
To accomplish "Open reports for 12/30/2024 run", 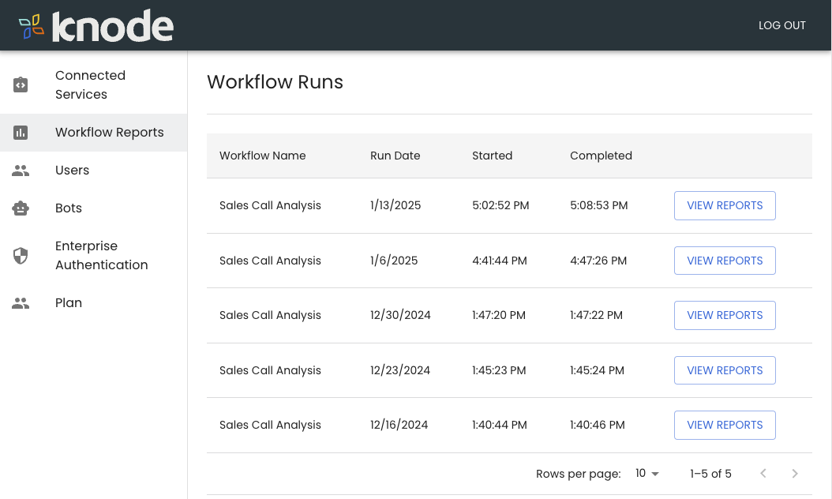I will (725, 315).
